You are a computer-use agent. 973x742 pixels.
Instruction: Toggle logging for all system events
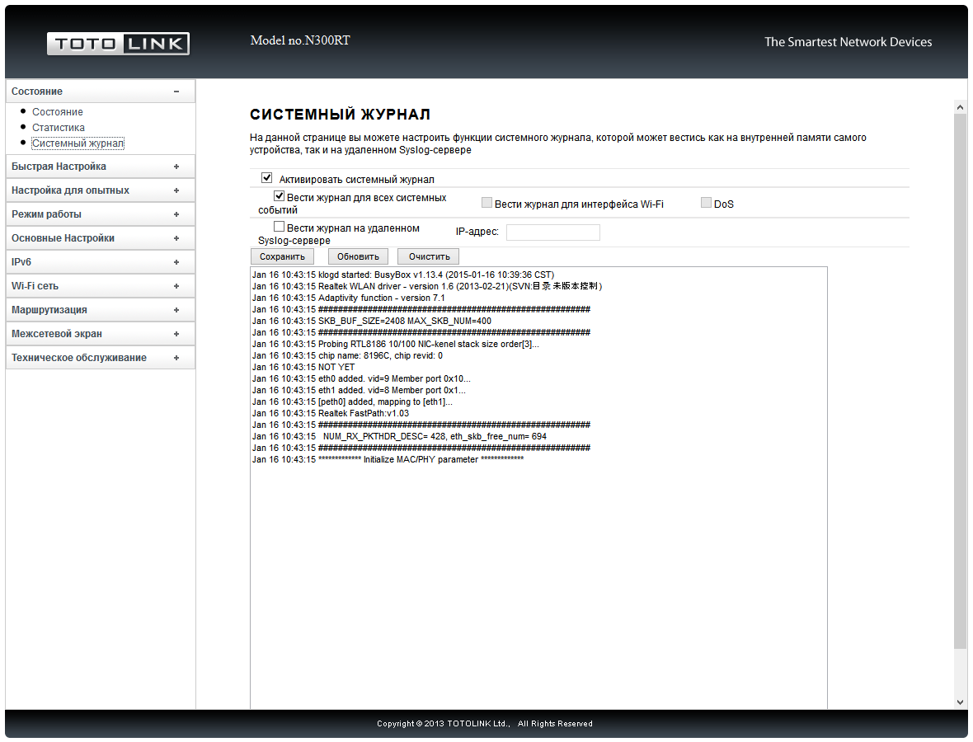tap(280, 196)
